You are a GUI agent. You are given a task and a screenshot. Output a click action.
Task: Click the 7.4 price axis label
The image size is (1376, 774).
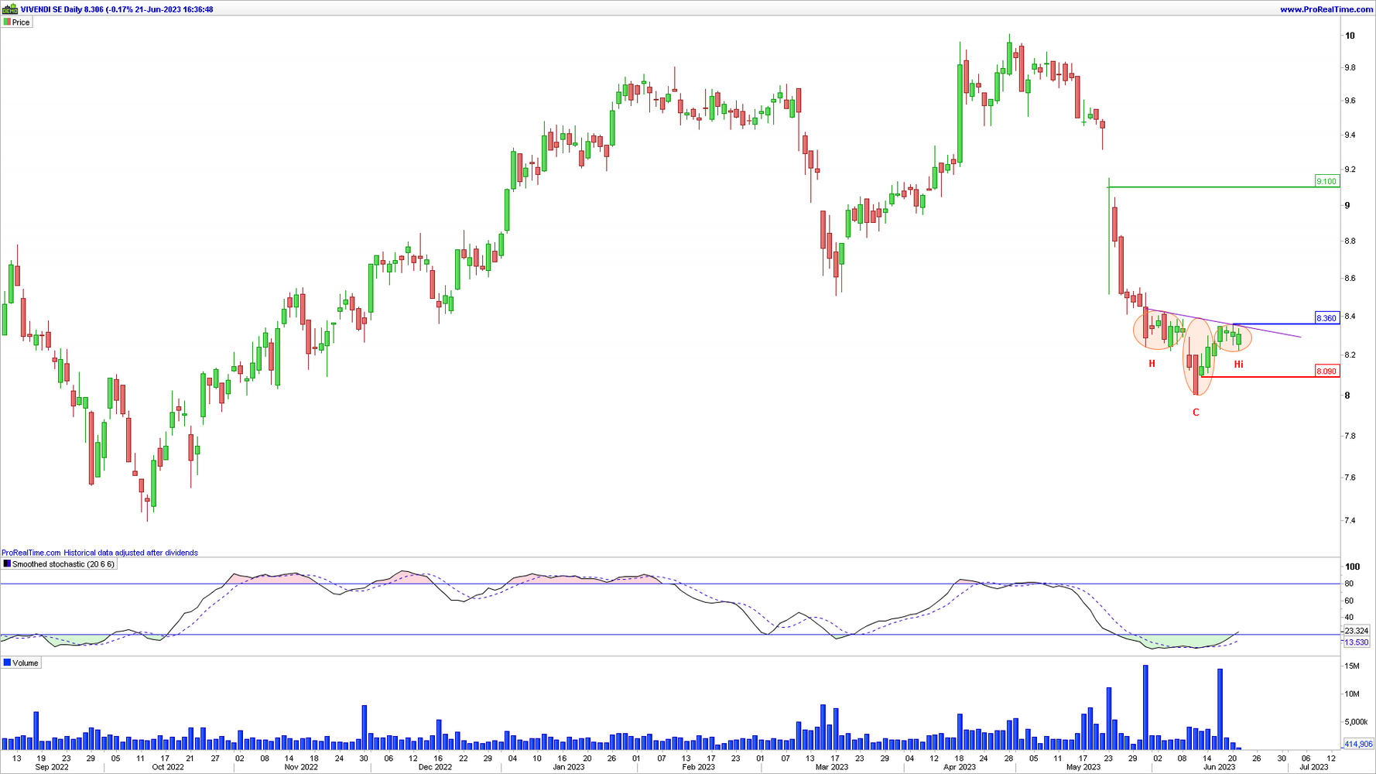click(x=1350, y=520)
